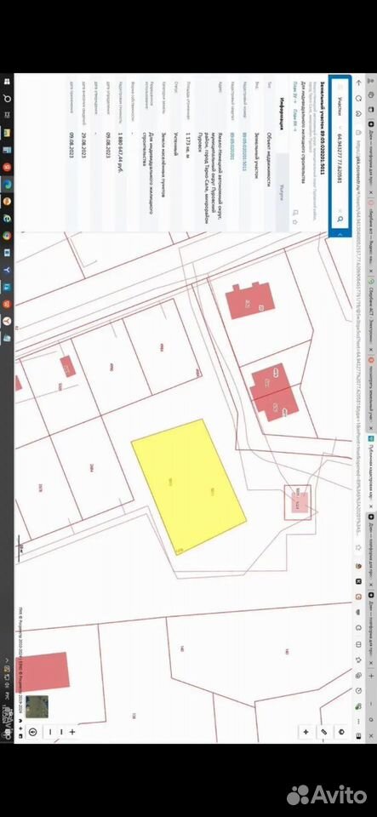This screenshot has width=377, height=817.
Task: Click the Edge icon in taskbar
Action: click(7, 184)
